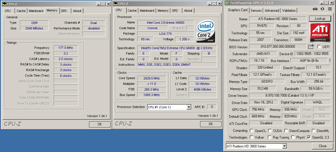The image size is (336, 152).
Task: Toggle the OpenCL checkbox
Action: (x=252, y=131)
